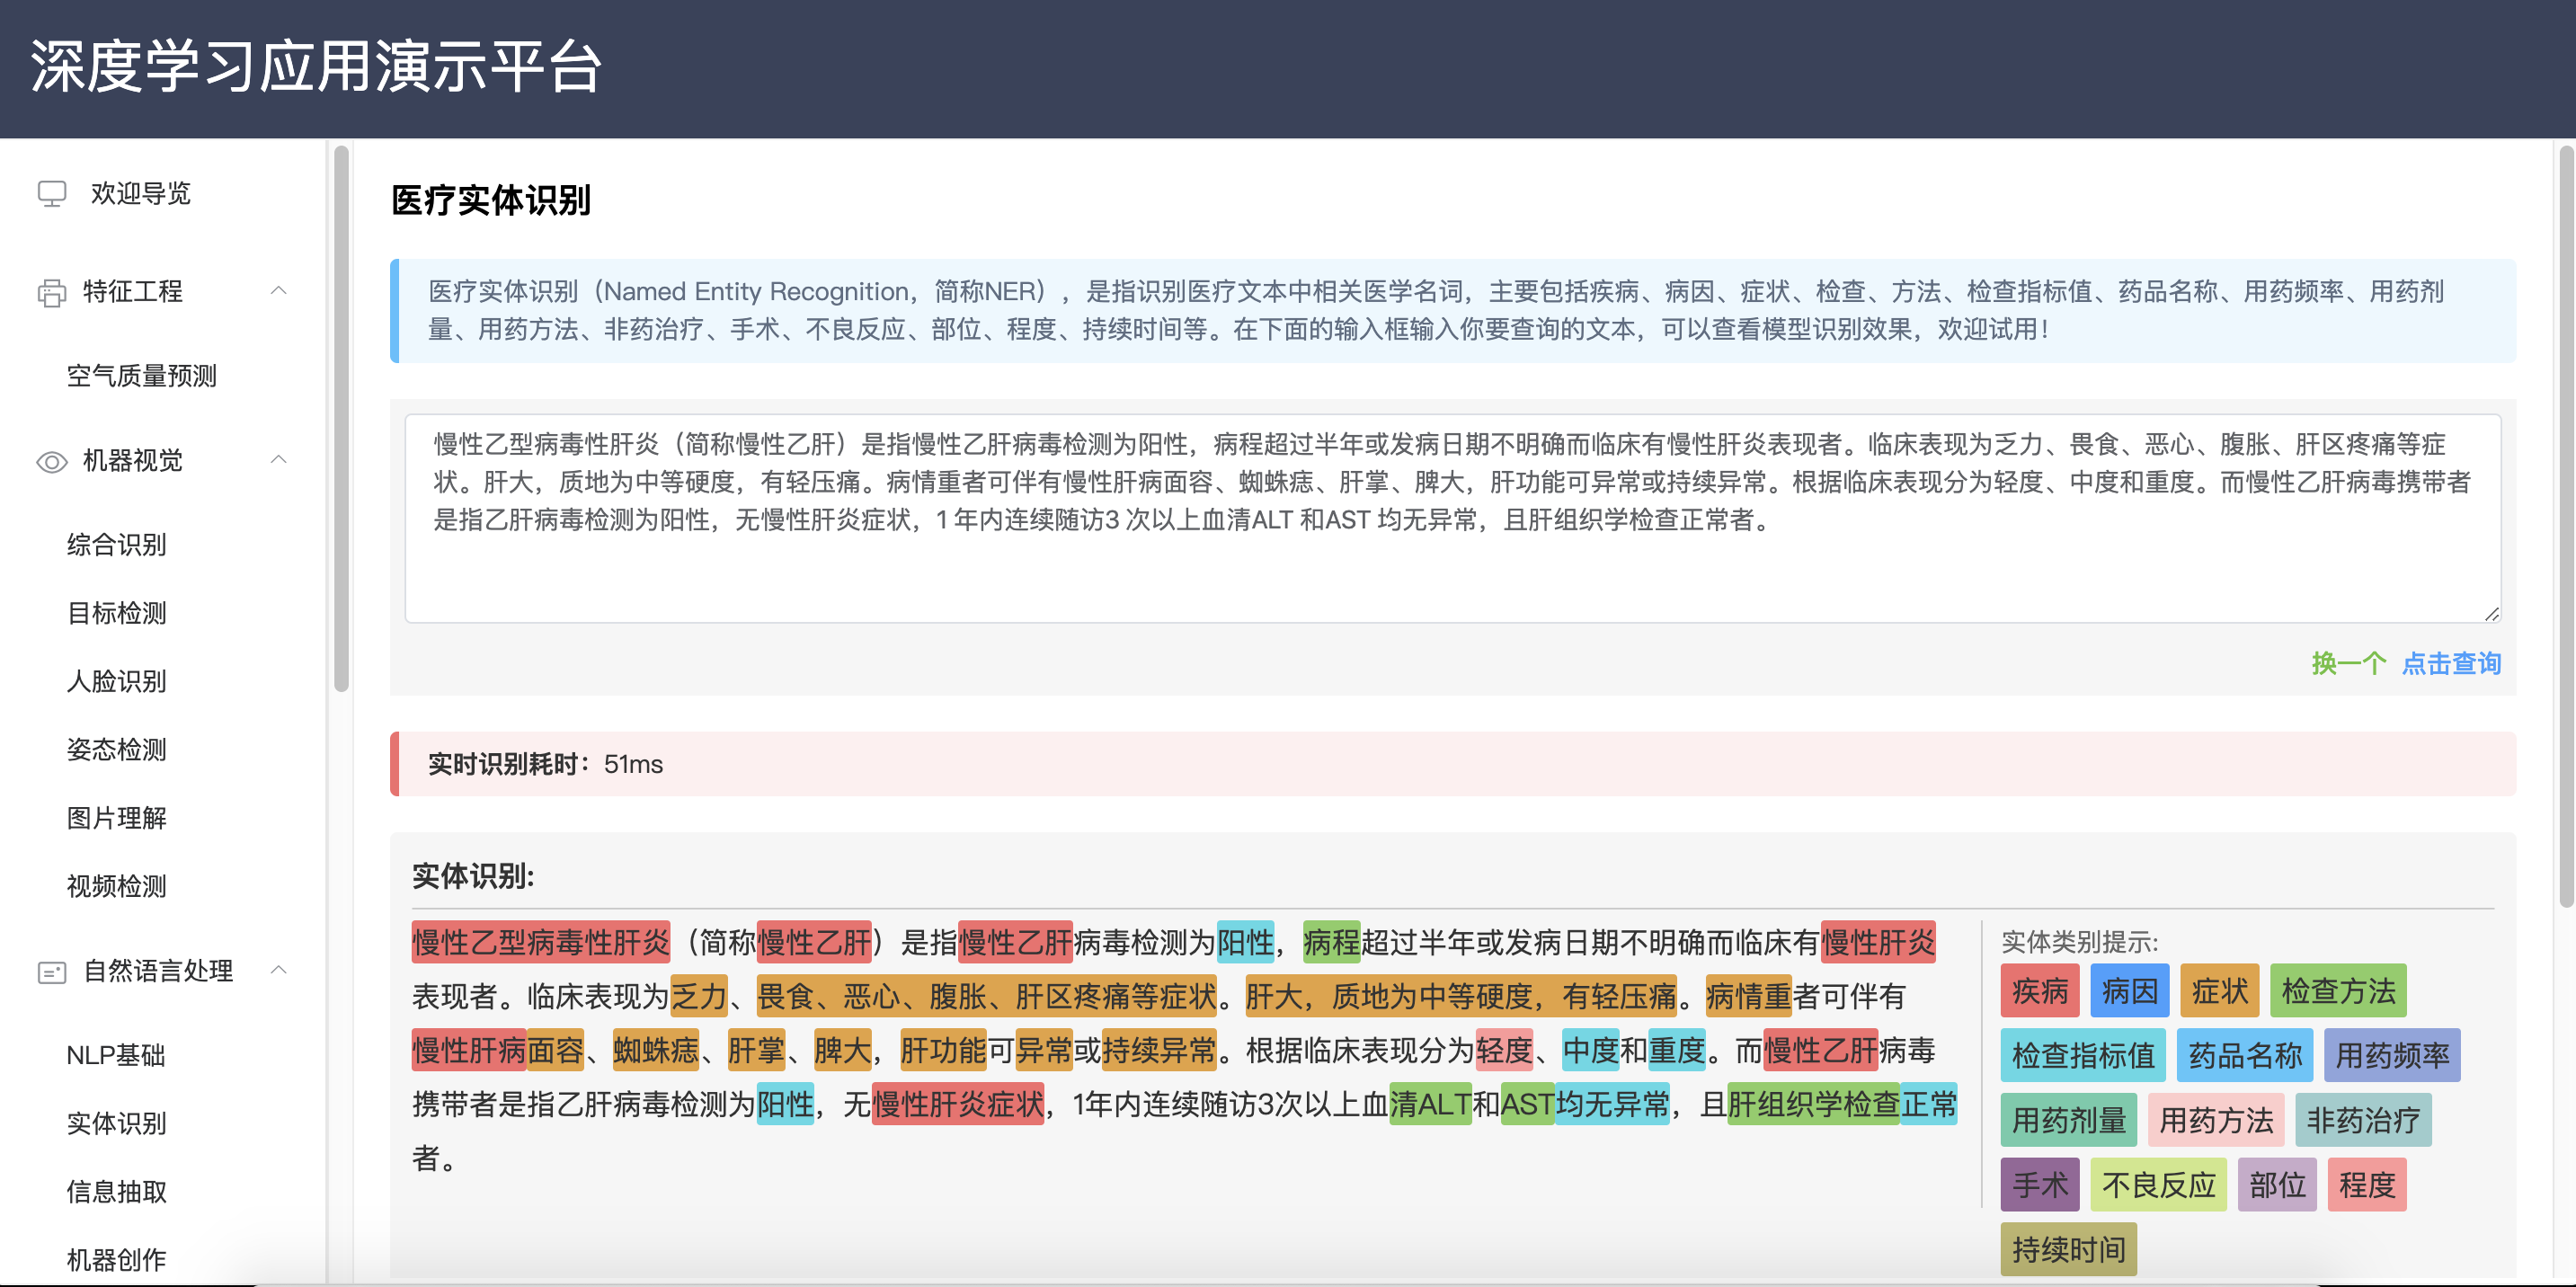The width and height of the screenshot is (2576, 1287).
Task: Click the sidebar vertical scrollbar
Action: click(341, 420)
